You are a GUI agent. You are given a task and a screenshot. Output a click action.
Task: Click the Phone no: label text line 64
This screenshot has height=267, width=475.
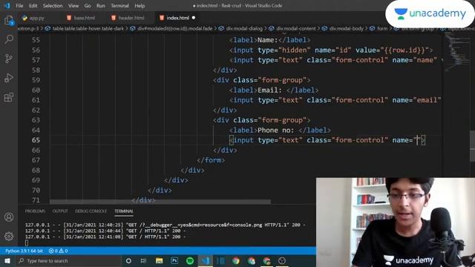pyautogui.click(x=275, y=131)
